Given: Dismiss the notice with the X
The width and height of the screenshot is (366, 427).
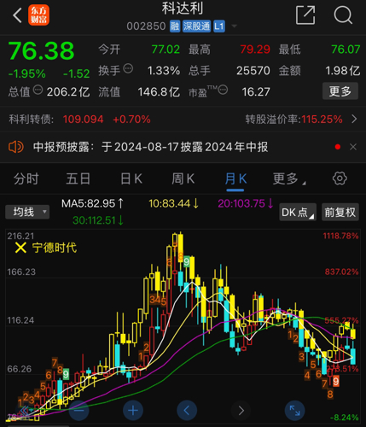Looking at the screenshot, I should (353, 147).
